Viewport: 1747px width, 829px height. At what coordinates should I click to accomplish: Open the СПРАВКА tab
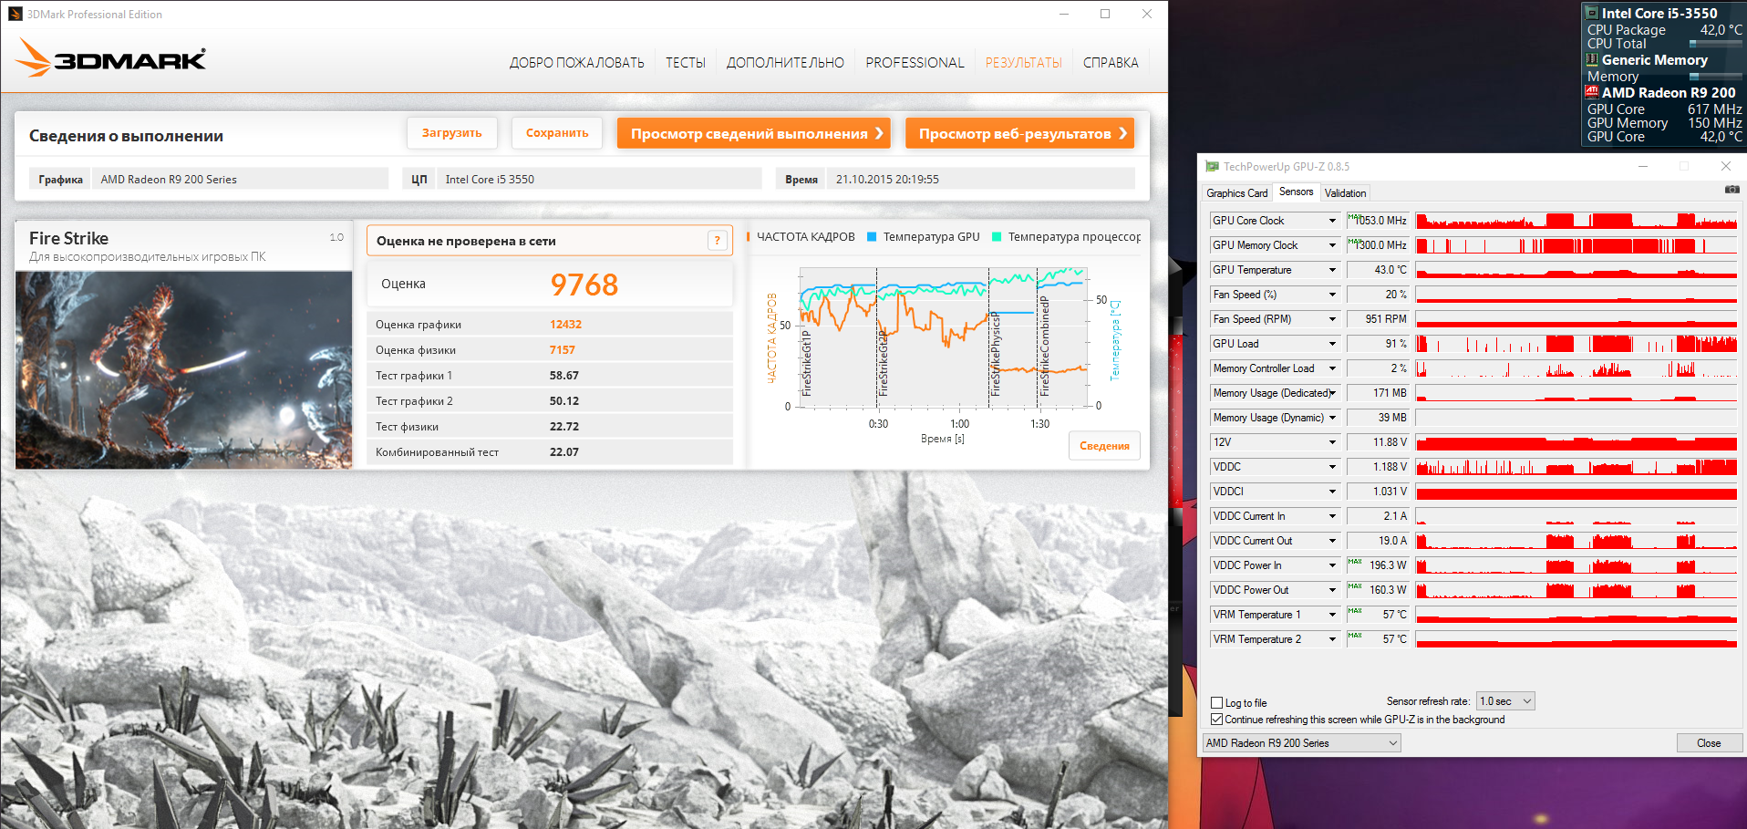click(x=1111, y=63)
